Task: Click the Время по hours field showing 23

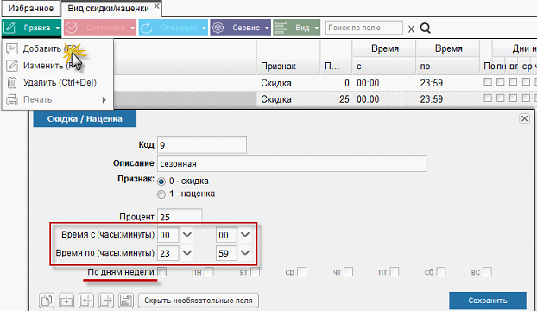Action: 168,253
